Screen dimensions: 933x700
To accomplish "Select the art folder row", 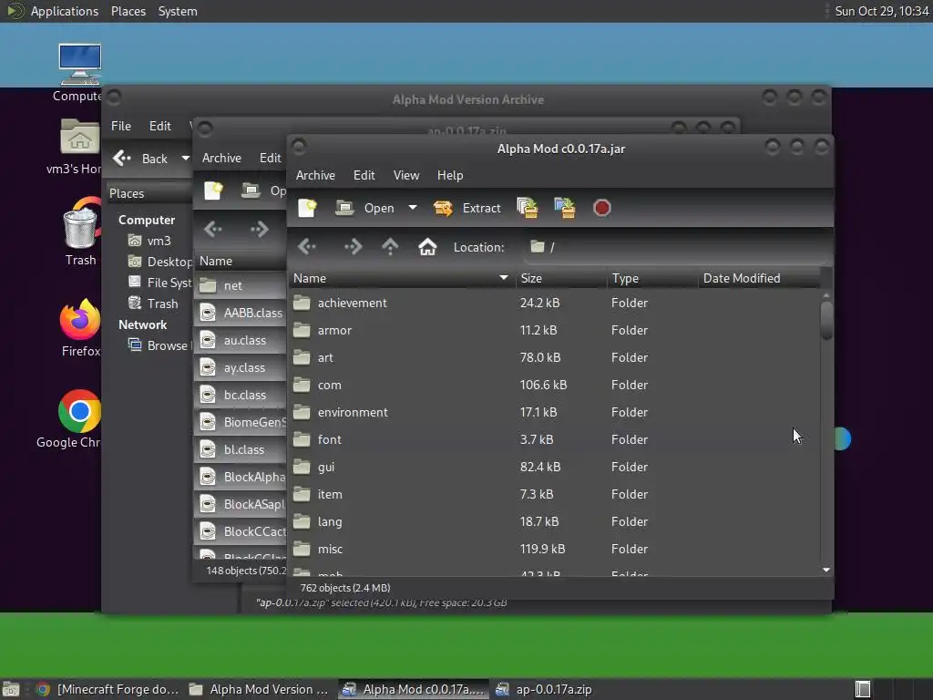I will click(555, 357).
